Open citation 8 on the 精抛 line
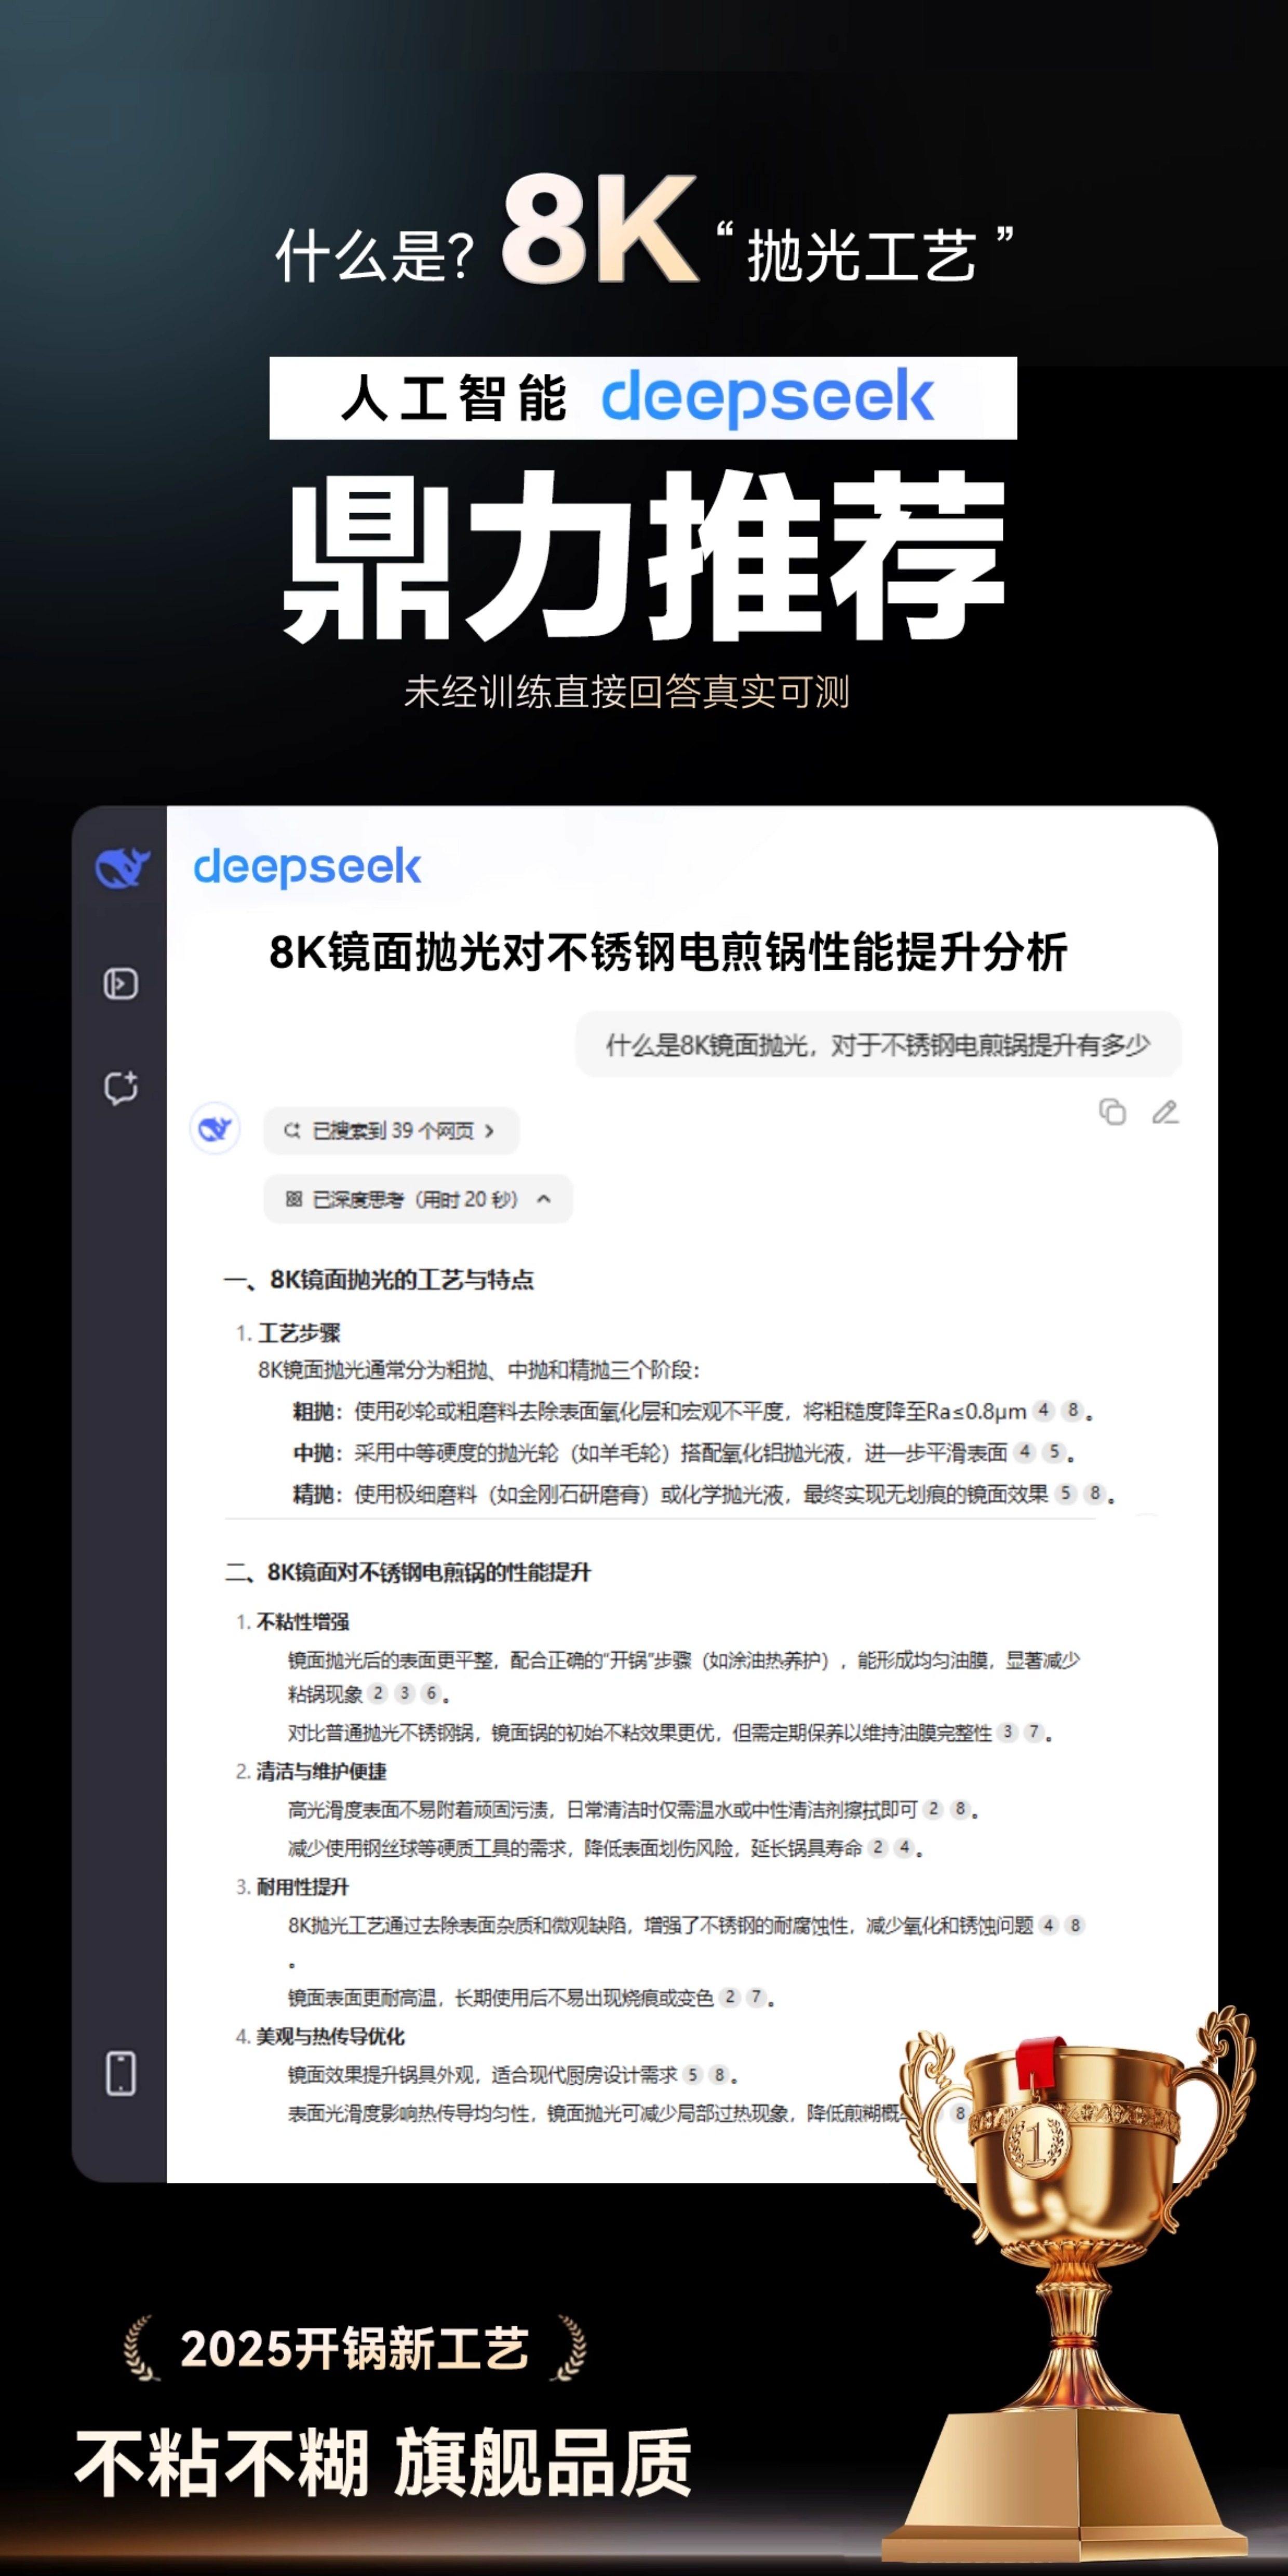Screen dimensions: 1288x2576 (x=1096, y=1494)
